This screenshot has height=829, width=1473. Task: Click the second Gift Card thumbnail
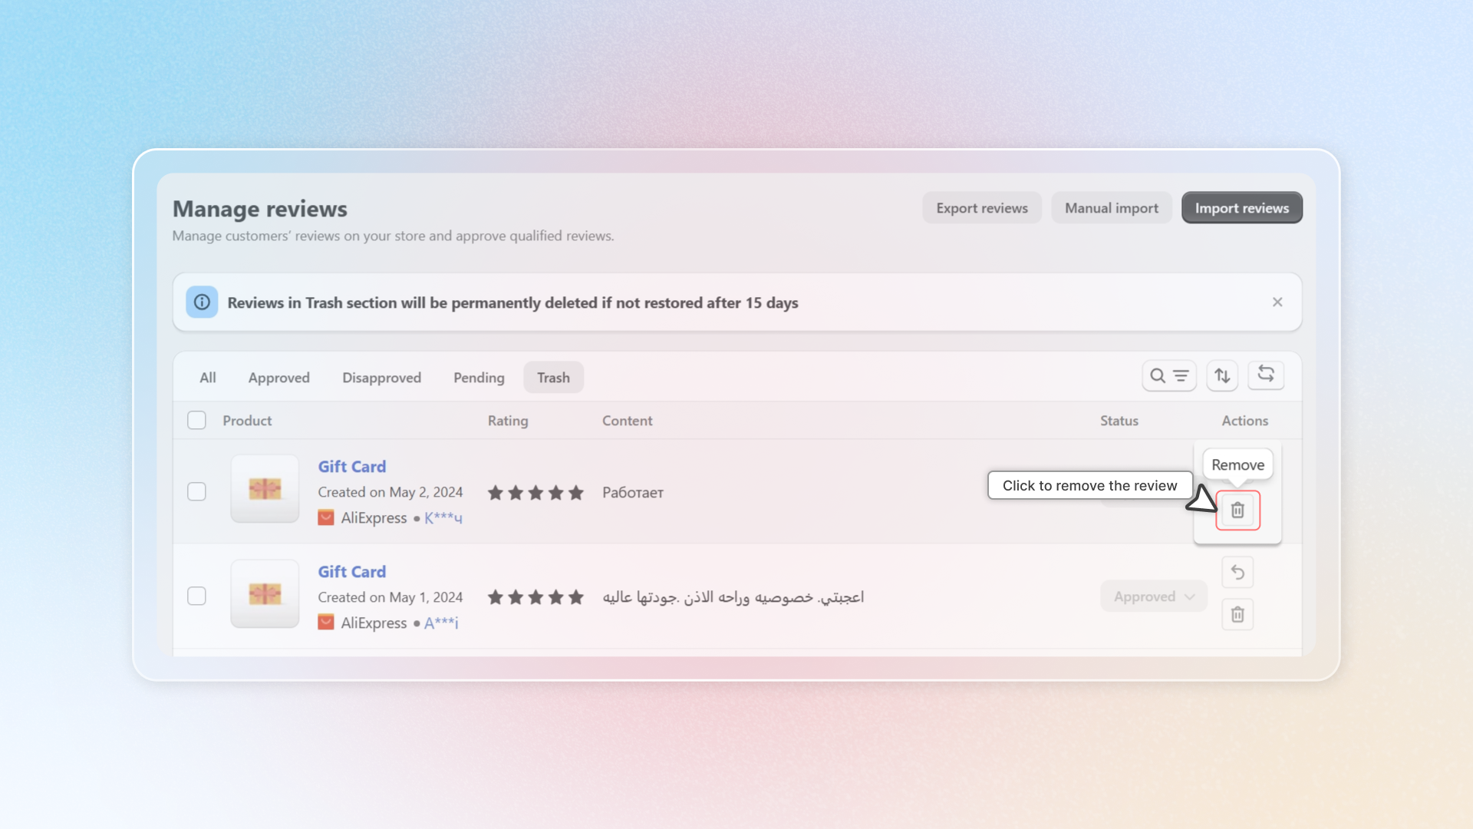265,594
